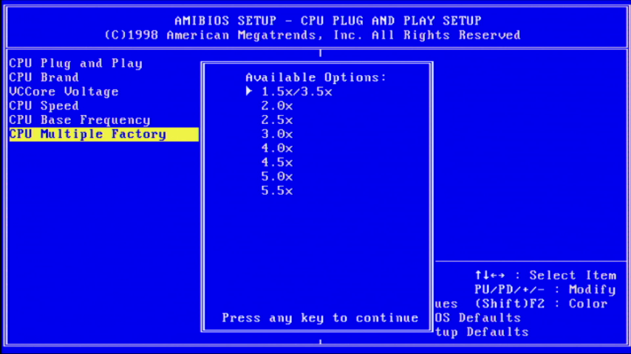Select the 1.5x/3.5x multiplier option
Image resolution: width=631 pixels, height=354 pixels.
[296, 91]
